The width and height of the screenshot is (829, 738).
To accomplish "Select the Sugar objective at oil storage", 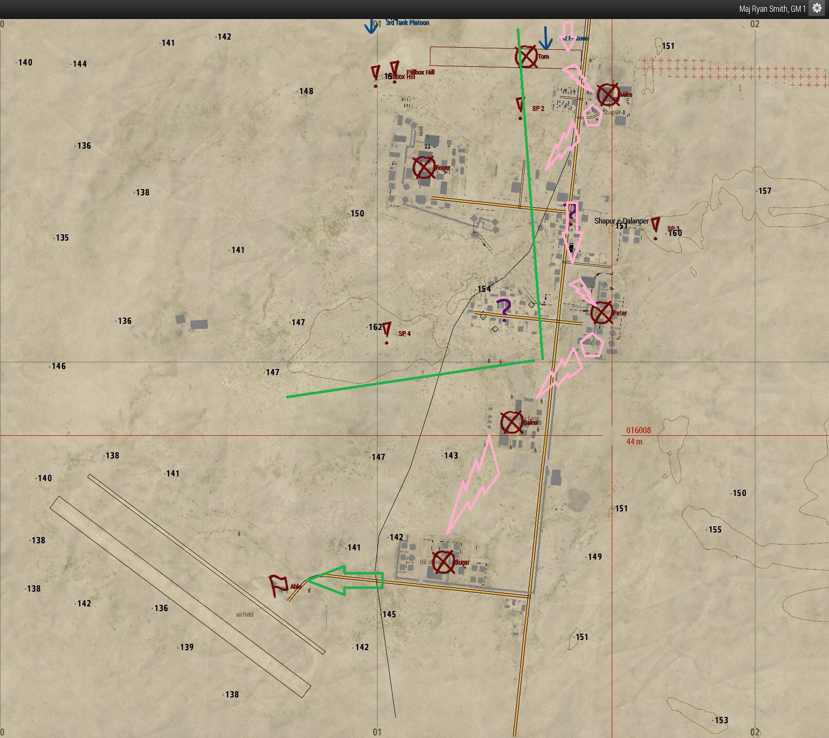I will [443, 562].
